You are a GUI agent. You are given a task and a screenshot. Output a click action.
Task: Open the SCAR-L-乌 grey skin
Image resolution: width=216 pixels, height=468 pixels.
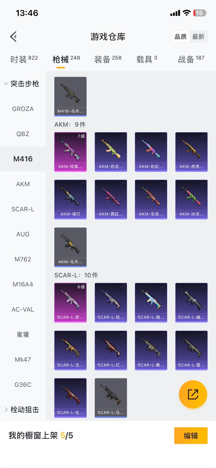pos(111,398)
